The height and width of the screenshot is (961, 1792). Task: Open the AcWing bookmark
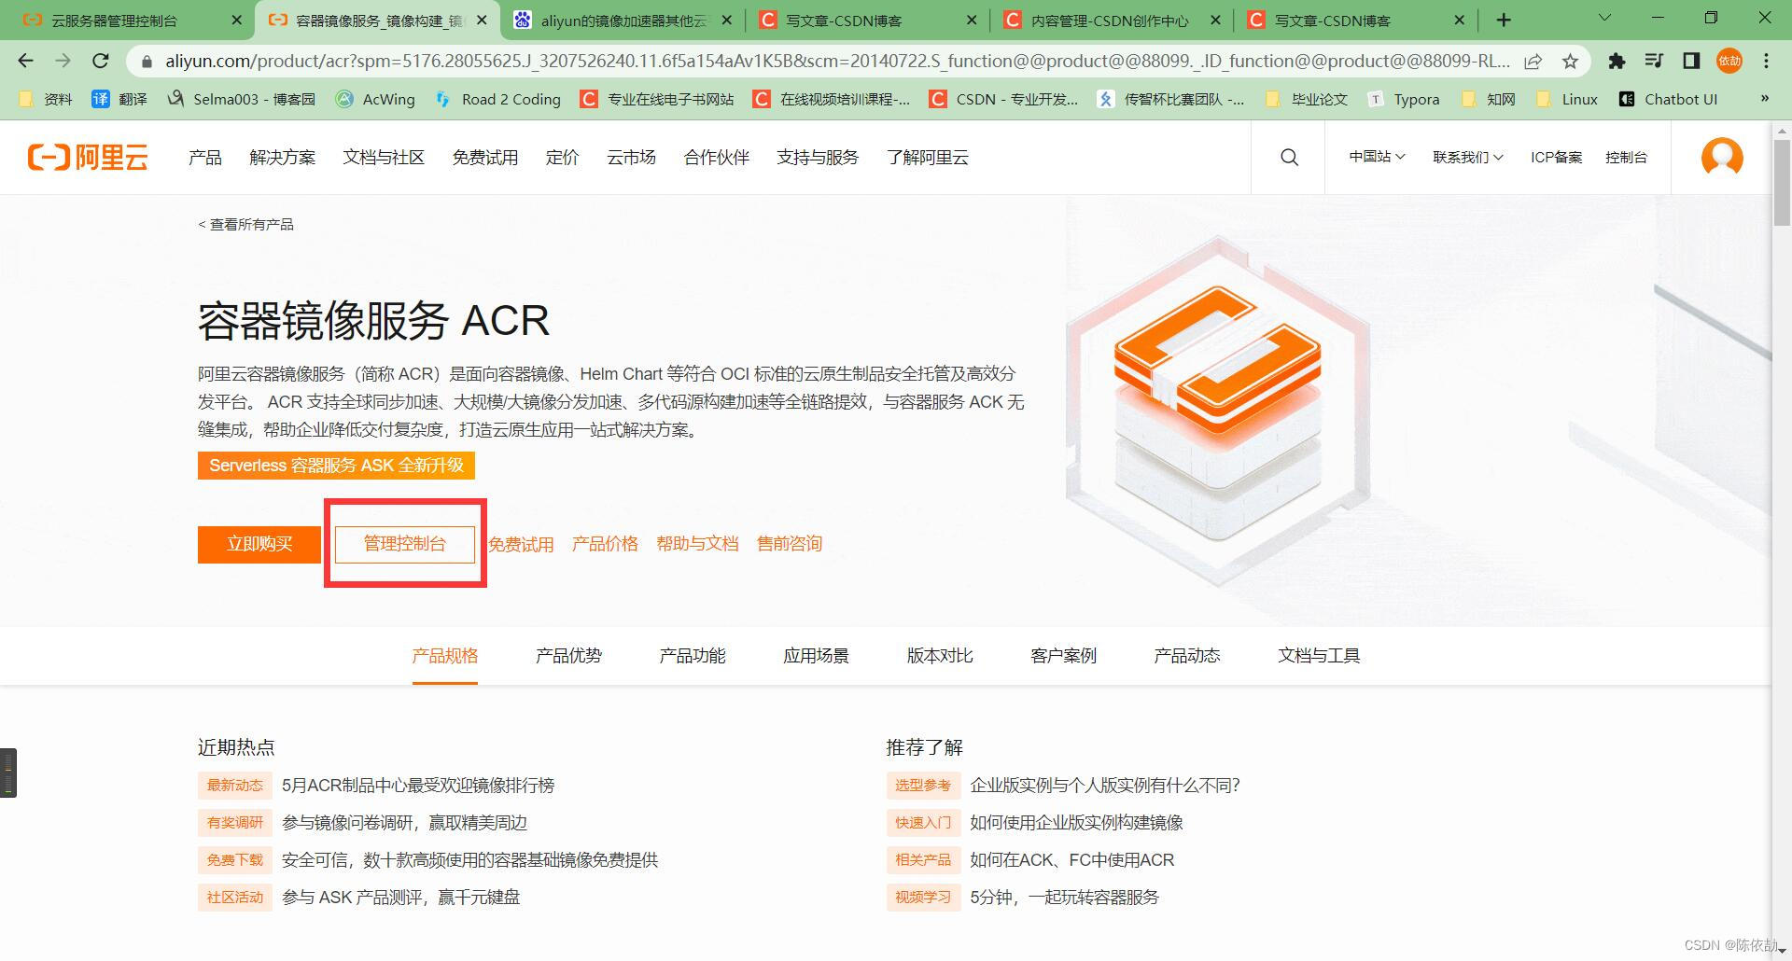[376, 99]
